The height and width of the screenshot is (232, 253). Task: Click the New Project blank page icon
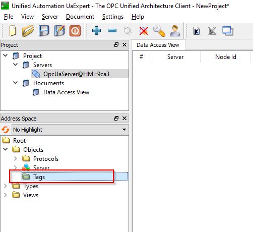(x=13, y=31)
